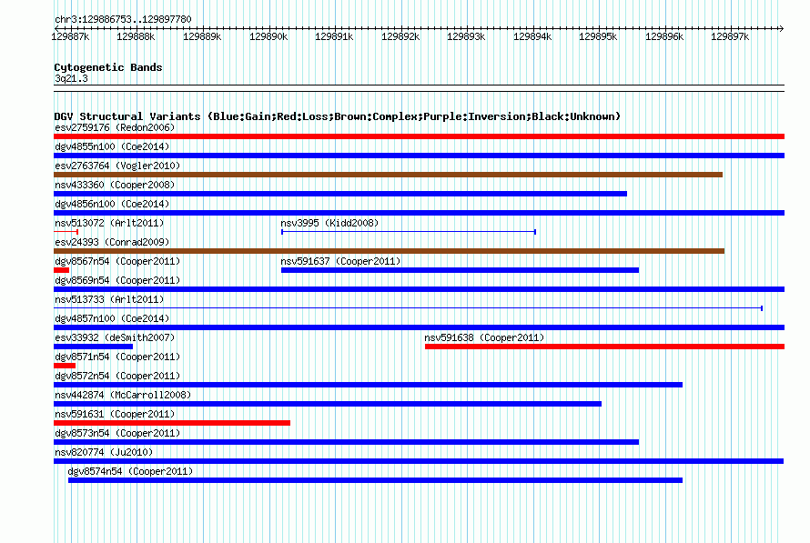Screen dimensions: 810x543
Task: Click the nsv433360 (Cooper2008) label
Action: pyautogui.click(x=115, y=185)
